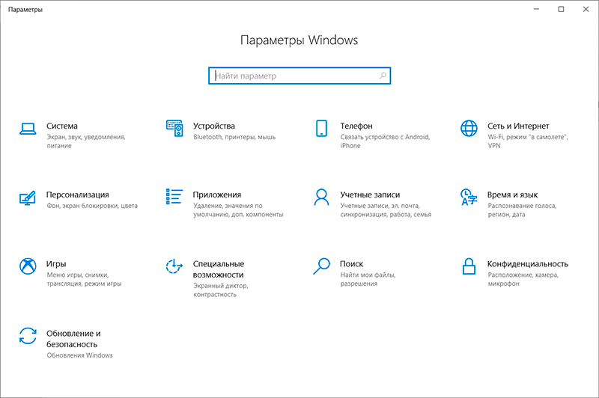Click the globe icon for Сеть и Интернет
Screen dimensions: 599x398
[x=469, y=128]
